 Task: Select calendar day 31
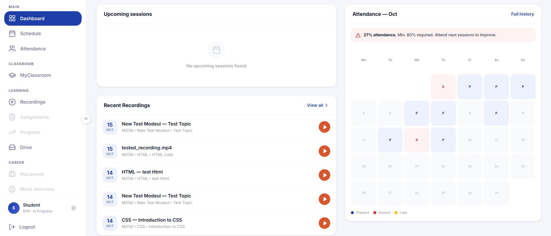click(496, 193)
